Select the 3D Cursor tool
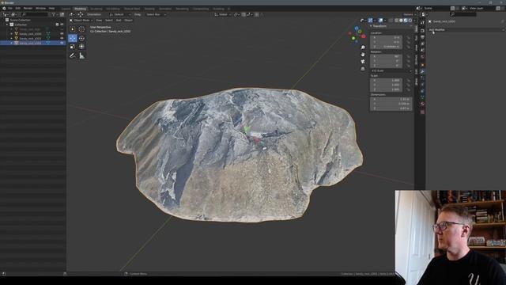This screenshot has width=506, height=285. [x=81, y=29]
